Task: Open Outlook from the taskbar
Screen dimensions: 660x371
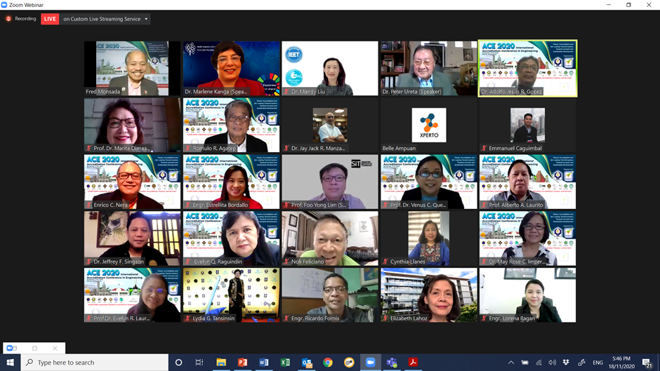Action: (307, 363)
